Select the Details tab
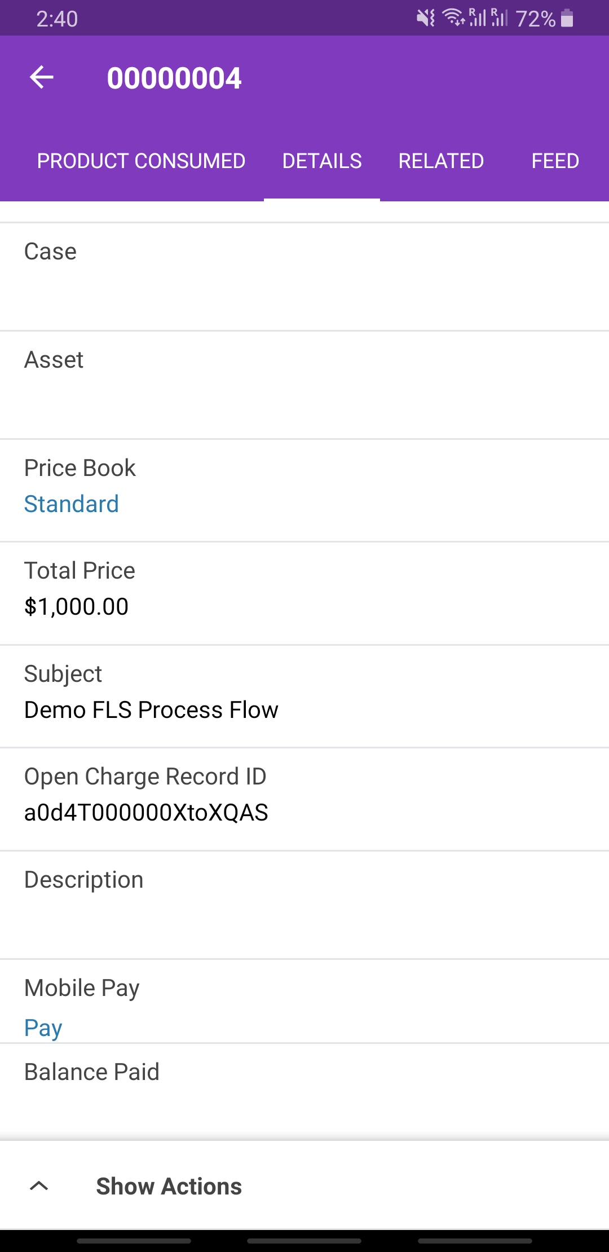 click(322, 161)
